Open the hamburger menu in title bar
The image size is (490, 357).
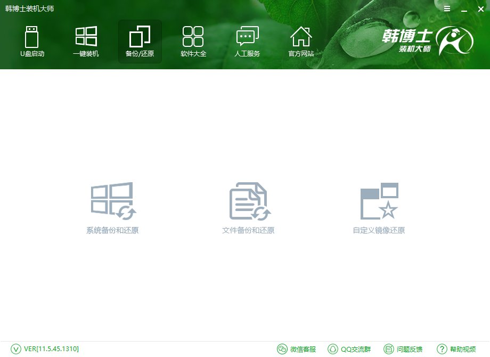tap(447, 9)
